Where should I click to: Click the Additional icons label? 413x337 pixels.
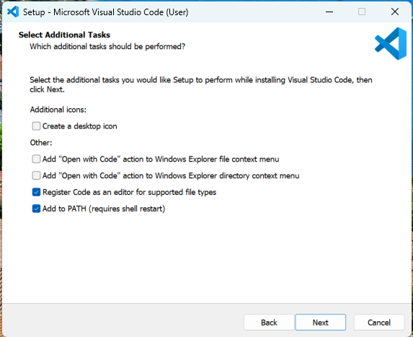point(58,110)
